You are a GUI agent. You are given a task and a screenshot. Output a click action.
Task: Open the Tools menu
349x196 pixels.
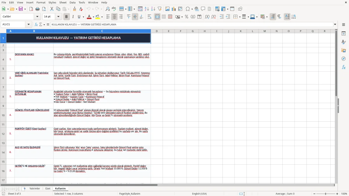click(82, 2)
